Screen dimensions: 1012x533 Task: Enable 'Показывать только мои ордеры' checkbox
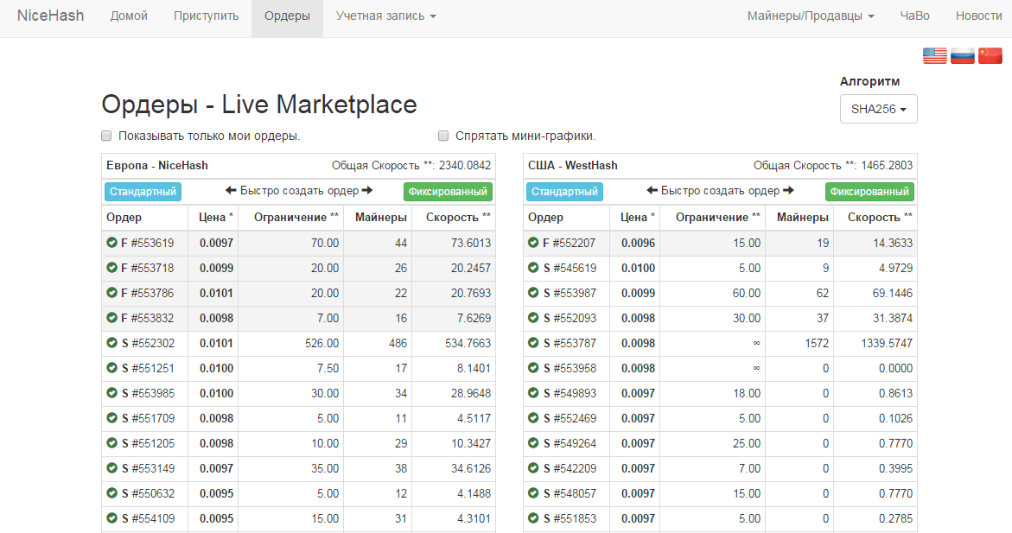point(106,136)
